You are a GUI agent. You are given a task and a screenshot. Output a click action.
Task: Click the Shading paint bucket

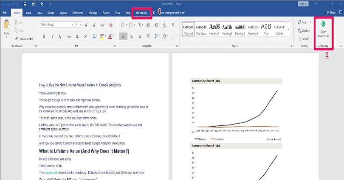pos(164,36)
